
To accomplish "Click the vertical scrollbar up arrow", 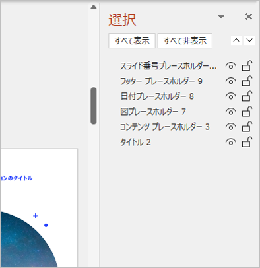I will point(94,7).
